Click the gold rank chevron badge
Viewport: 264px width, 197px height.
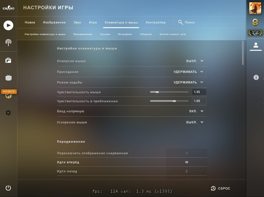pyautogui.click(x=255, y=22)
